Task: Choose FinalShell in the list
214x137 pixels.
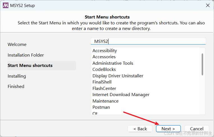Action: 145,82
